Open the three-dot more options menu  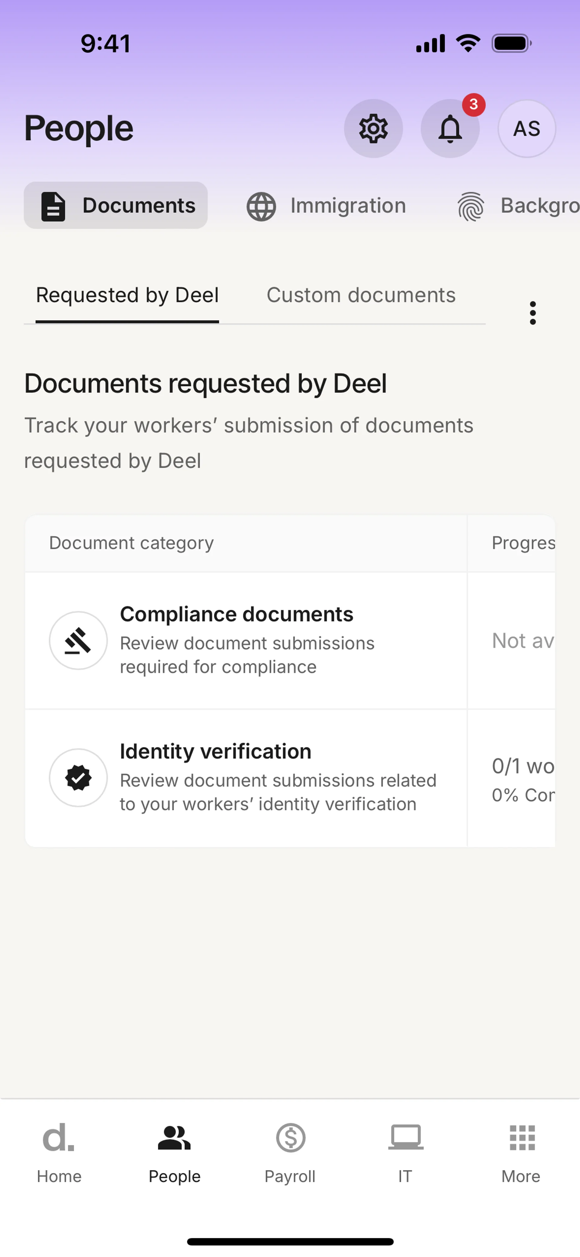pos(533,313)
